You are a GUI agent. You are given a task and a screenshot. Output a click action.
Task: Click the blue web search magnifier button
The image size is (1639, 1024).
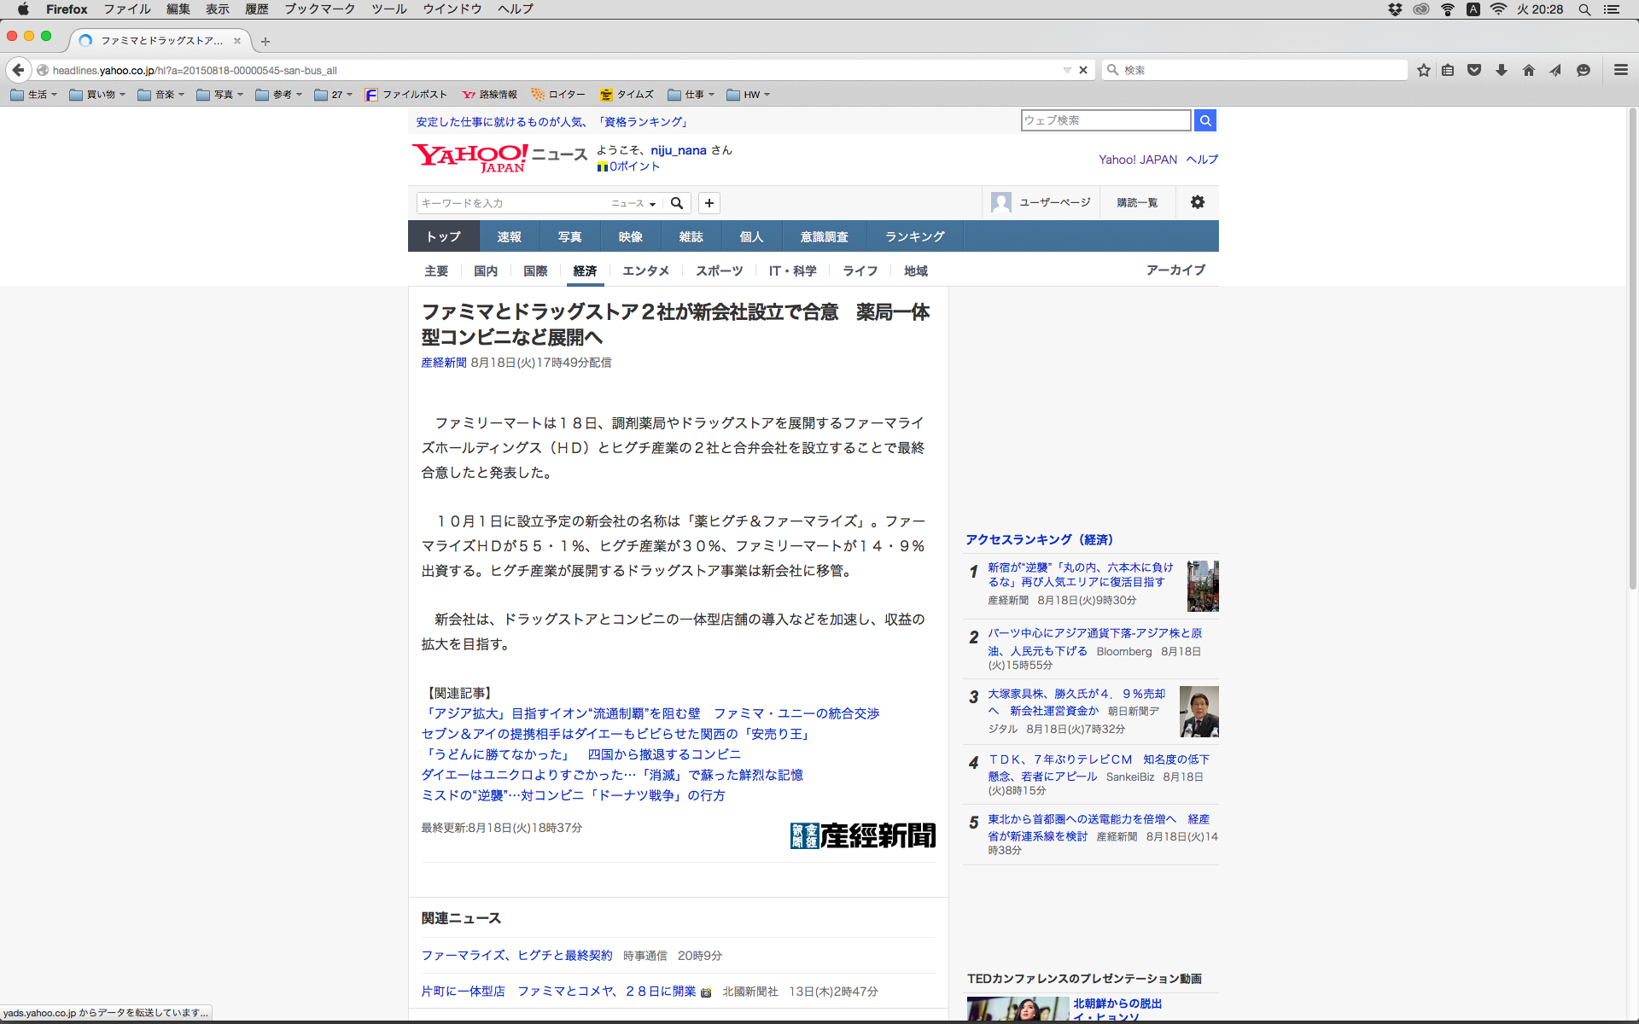[x=1204, y=120]
